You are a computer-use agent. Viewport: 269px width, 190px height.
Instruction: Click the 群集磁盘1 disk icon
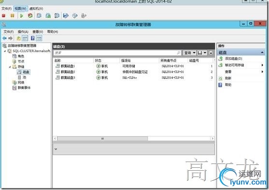click(x=57, y=66)
